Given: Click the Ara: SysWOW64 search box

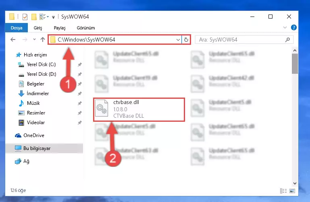Looking at the screenshot, I should (x=244, y=40).
